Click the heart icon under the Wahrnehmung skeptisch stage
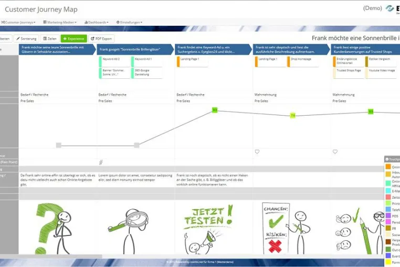 pyautogui.click(x=257, y=151)
